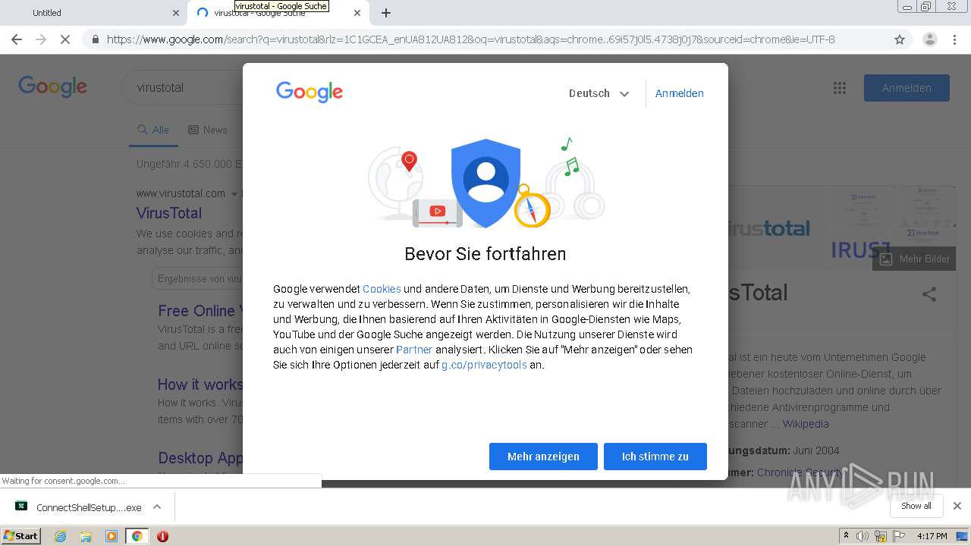Close the virustotal Google Suche tab
Image resolution: width=971 pixels, height=546 pixels.
(357, 13)
